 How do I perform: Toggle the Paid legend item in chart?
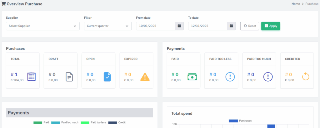(41, 122)
